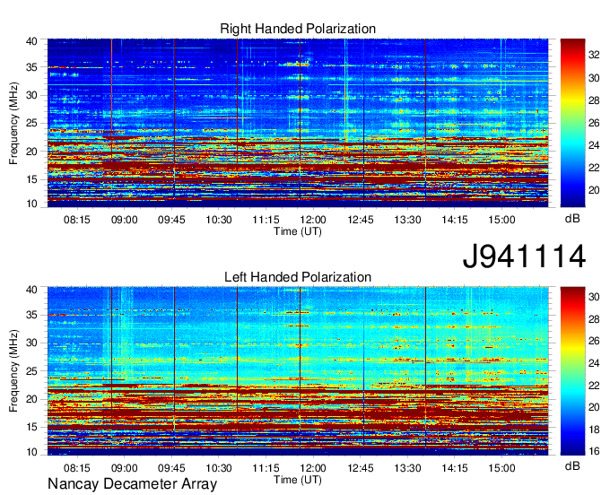The image size is (610, 495).
Task: Click the '15' frequency tick on Left Handed plot
Action: pos(31,428)
